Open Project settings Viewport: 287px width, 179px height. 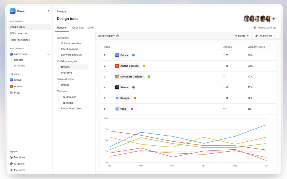(x=265, y=28)
